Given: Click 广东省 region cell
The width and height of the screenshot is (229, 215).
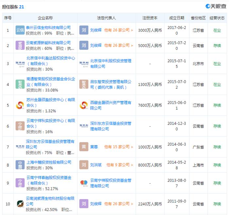Looking at the screenshot, I should coord(198,147).
